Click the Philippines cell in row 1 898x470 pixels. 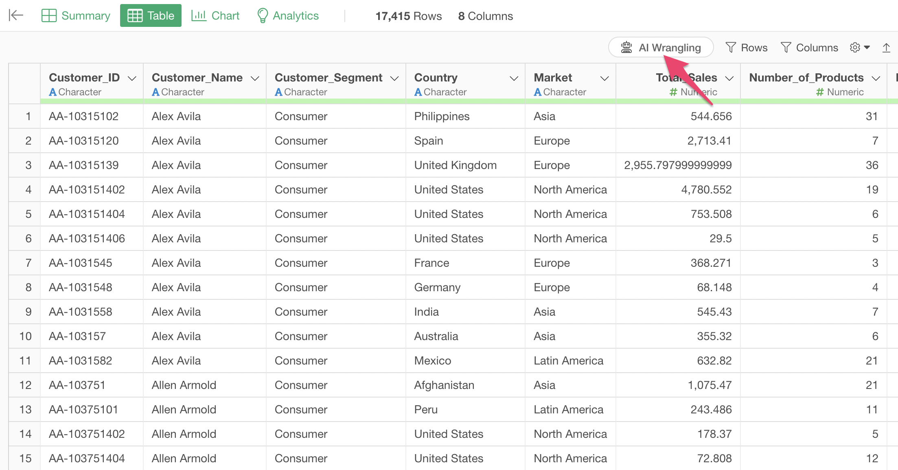[x=442, y=116]
